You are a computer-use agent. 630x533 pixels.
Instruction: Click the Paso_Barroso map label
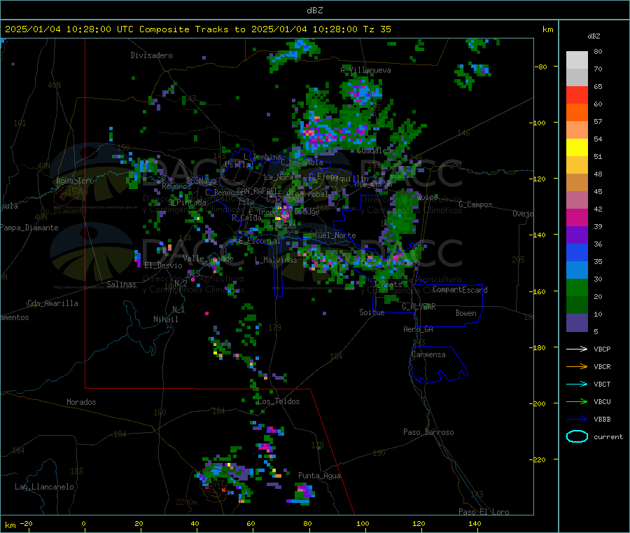[428, 433]
